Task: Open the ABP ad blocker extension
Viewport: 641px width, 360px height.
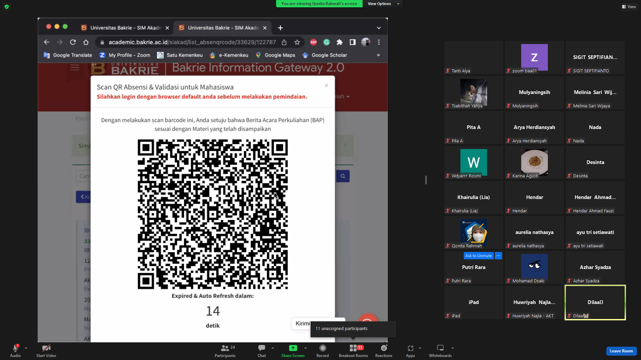Action: pyautogui.click(x=313, y=42)
